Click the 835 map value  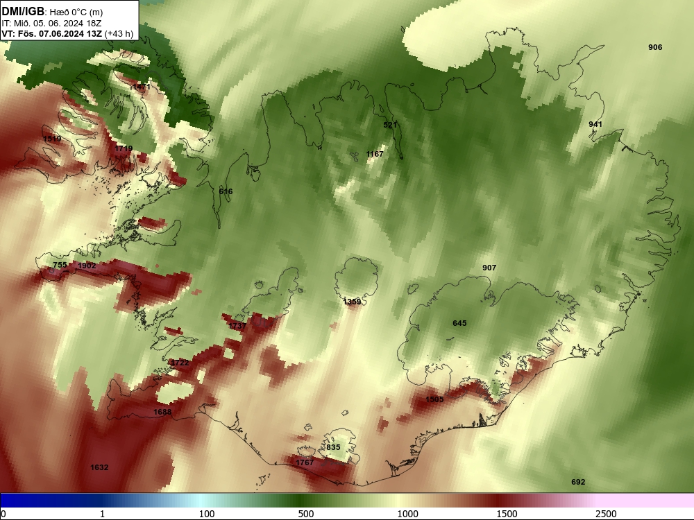333,447
